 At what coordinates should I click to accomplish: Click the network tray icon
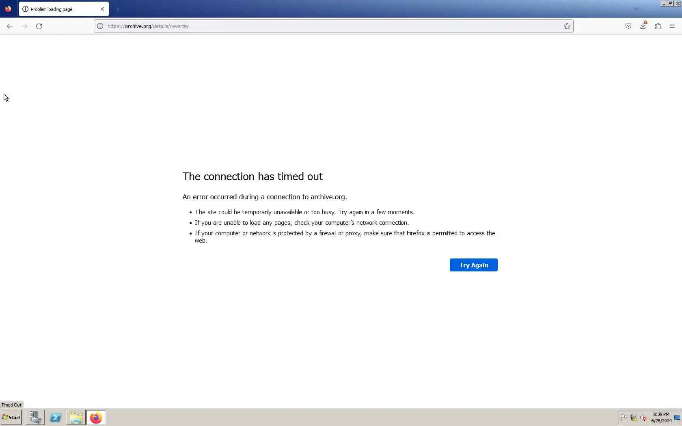pyautogui.click(x=634, y=417)
